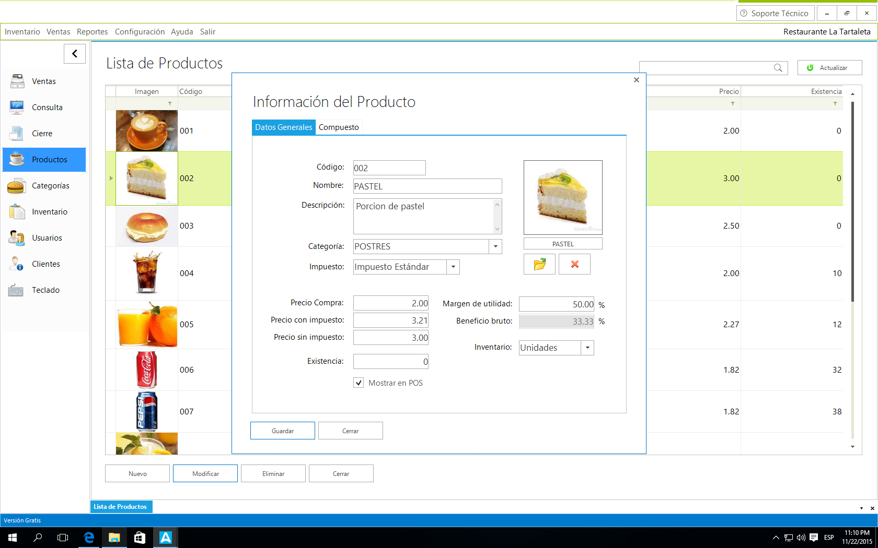Open Categorías burger icon
Viewport: 878px width, 548px height.
pos(16,186)
